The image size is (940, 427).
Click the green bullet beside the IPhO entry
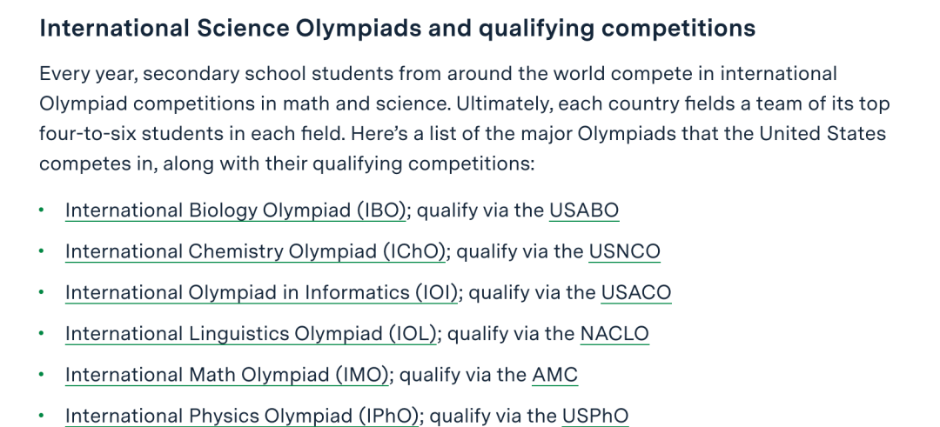click(42, 415)
